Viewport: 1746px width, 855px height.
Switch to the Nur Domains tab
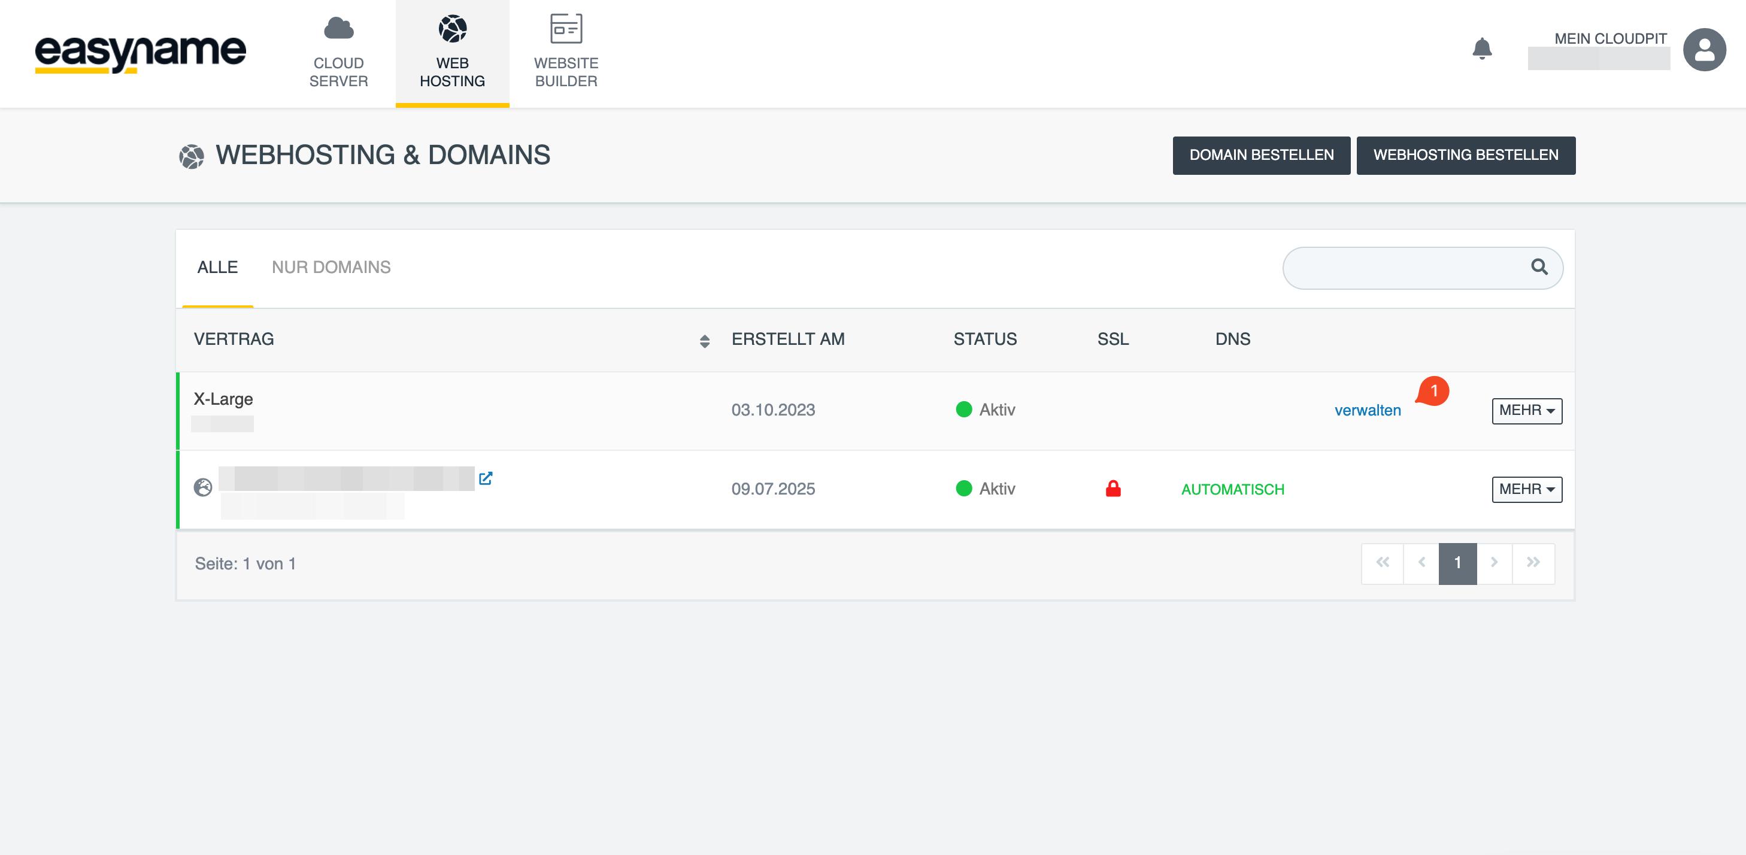point(331,268)
